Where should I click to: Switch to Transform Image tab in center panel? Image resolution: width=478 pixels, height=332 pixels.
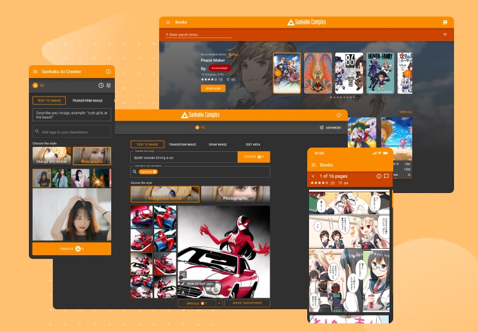(x=182, y=144)
